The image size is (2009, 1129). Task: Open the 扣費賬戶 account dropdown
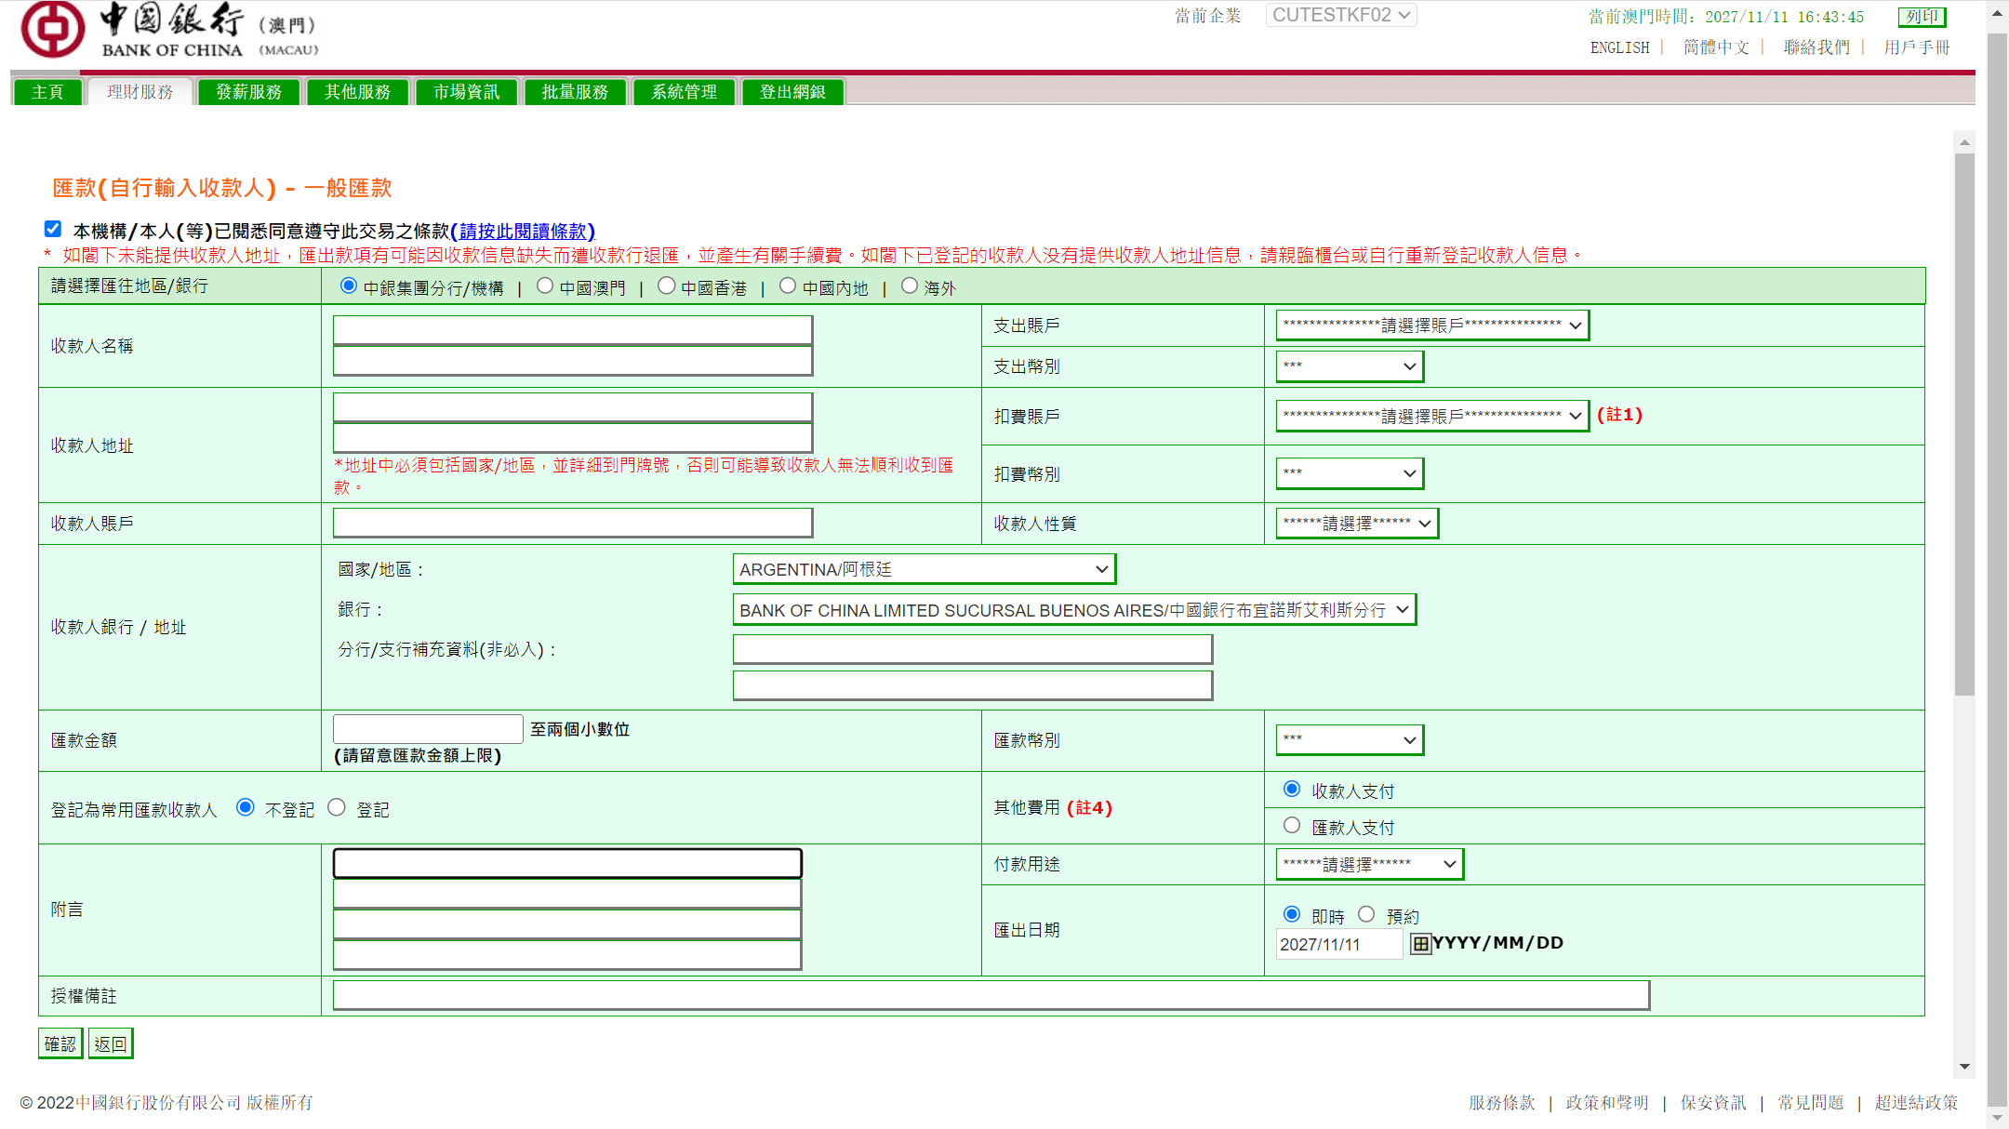coord(1432,416)
